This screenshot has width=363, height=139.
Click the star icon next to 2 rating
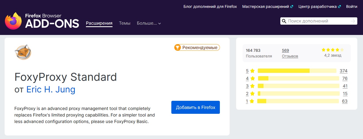coord(252,94)
